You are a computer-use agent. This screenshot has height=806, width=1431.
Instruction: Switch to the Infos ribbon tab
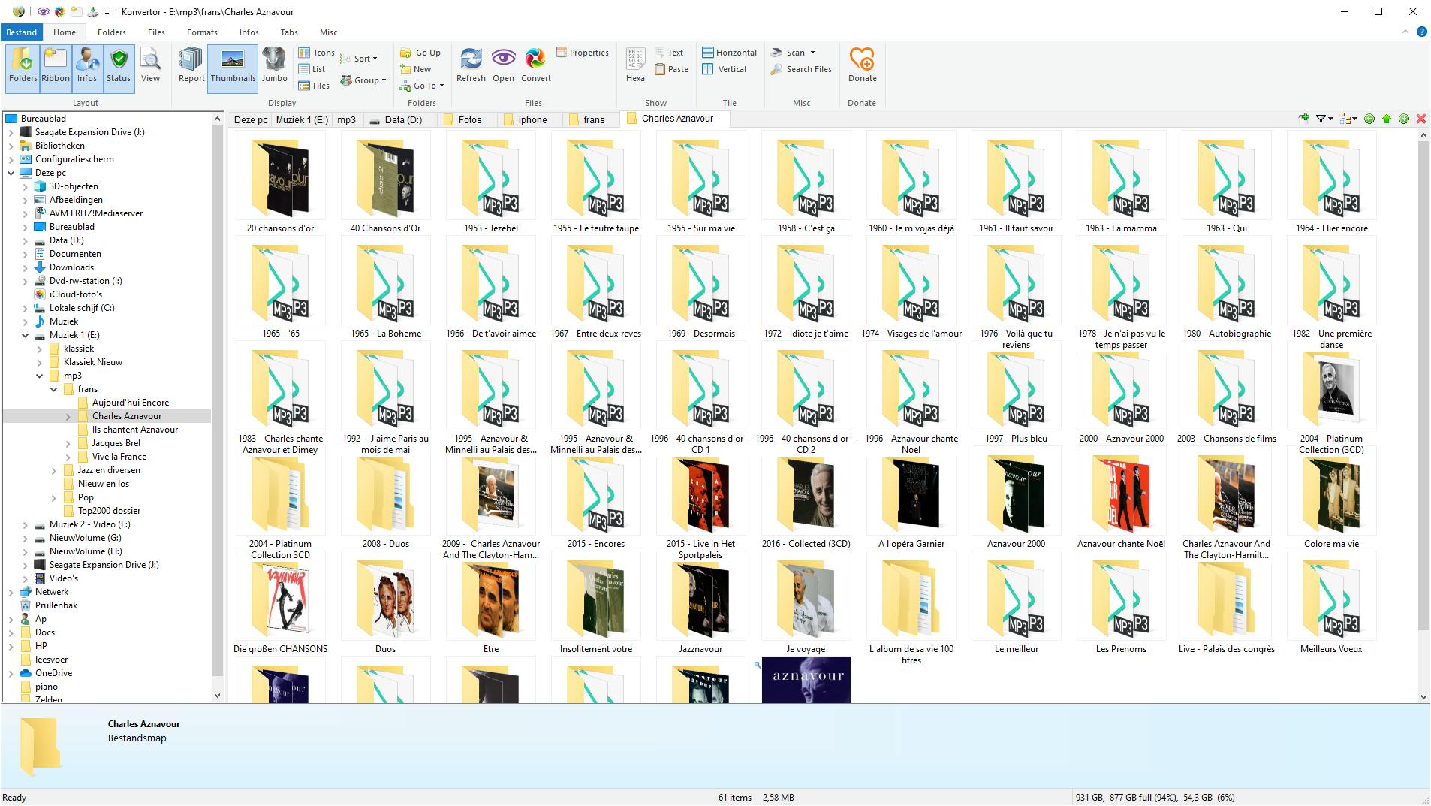click(249, 32)
